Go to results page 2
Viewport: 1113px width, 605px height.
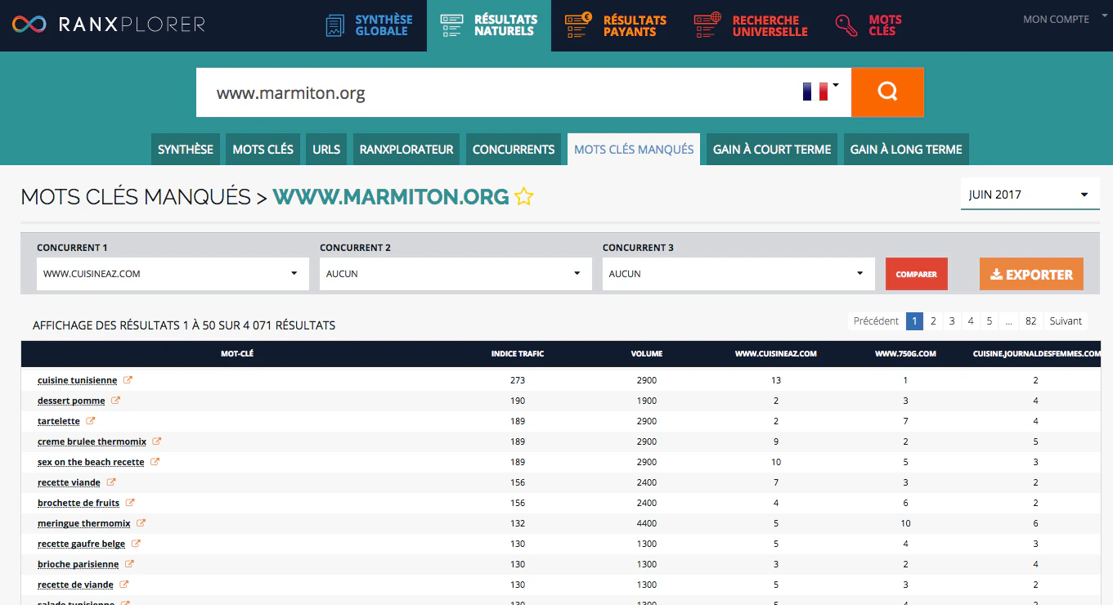pyautogui.click(x=933, y=321)
